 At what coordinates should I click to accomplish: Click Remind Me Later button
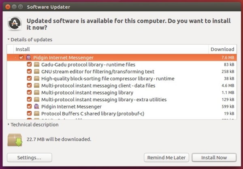[166, 158]
